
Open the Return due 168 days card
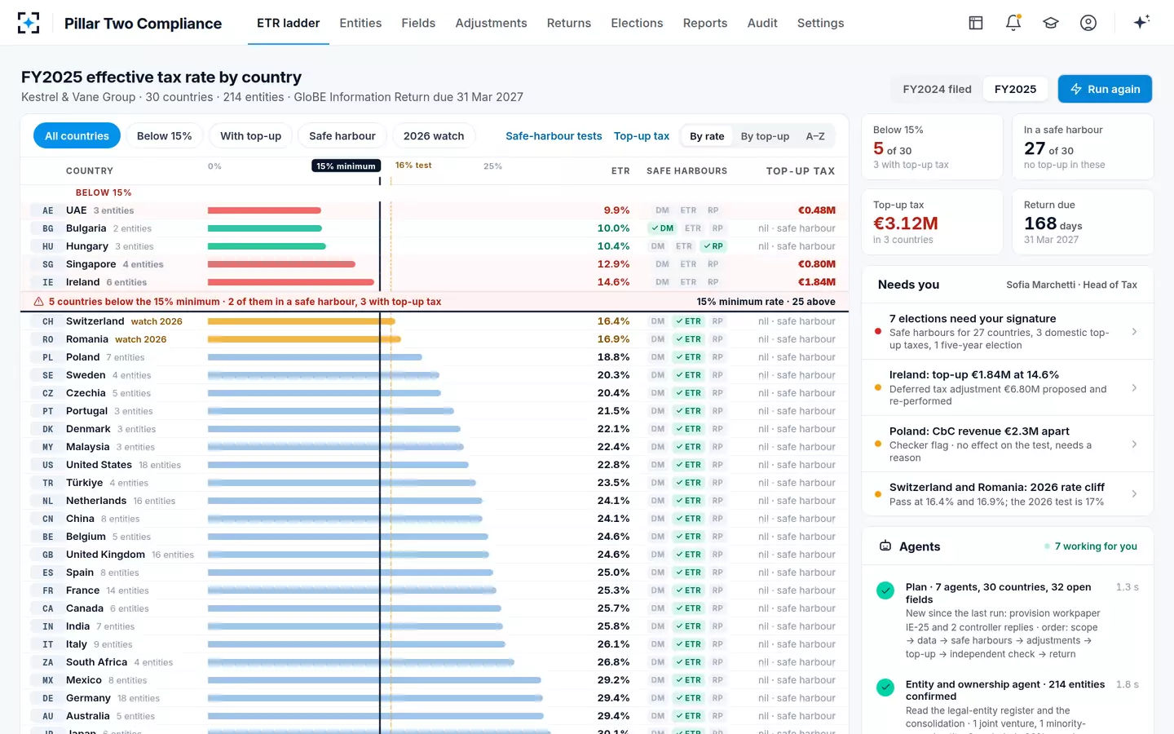(x=1083, y=222)
